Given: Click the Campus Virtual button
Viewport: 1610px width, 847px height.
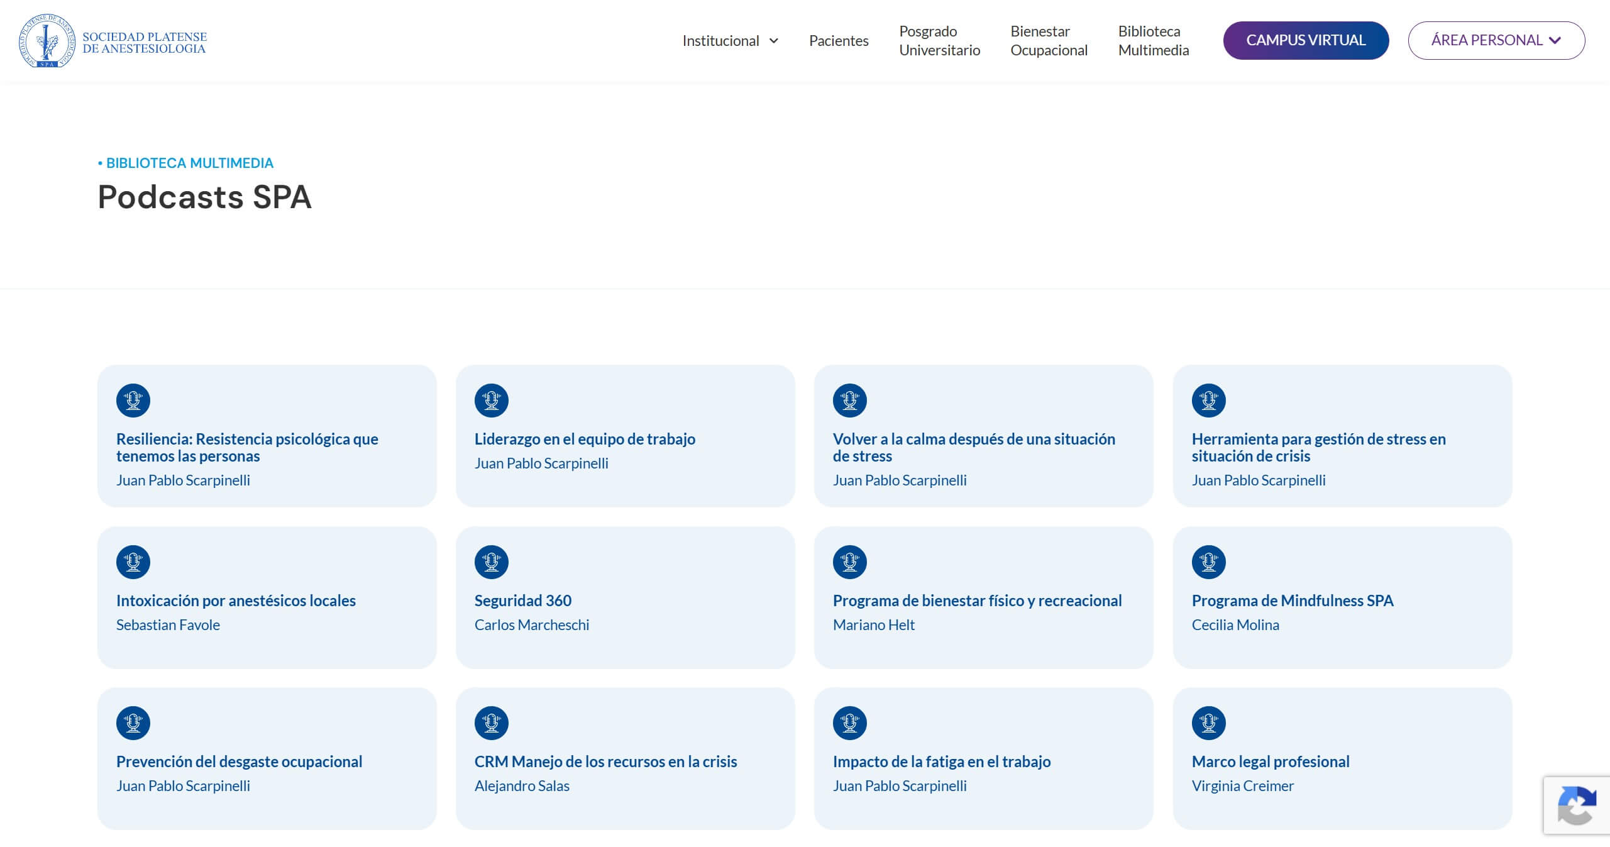Looking at the screenshot, I should tap(1306, 40).
